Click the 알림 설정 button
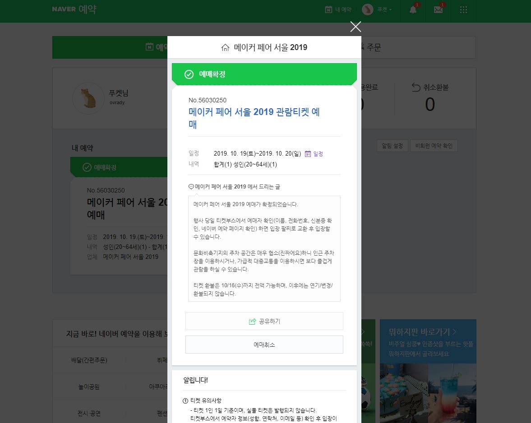This screenshot has height=423, width=531. [x=392, y=146]
